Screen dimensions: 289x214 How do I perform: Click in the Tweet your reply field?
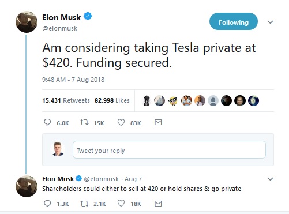(169, 150)
